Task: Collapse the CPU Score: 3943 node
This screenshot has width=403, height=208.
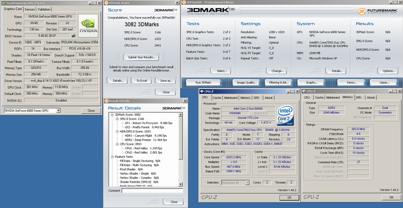Action: coord(117,144)
